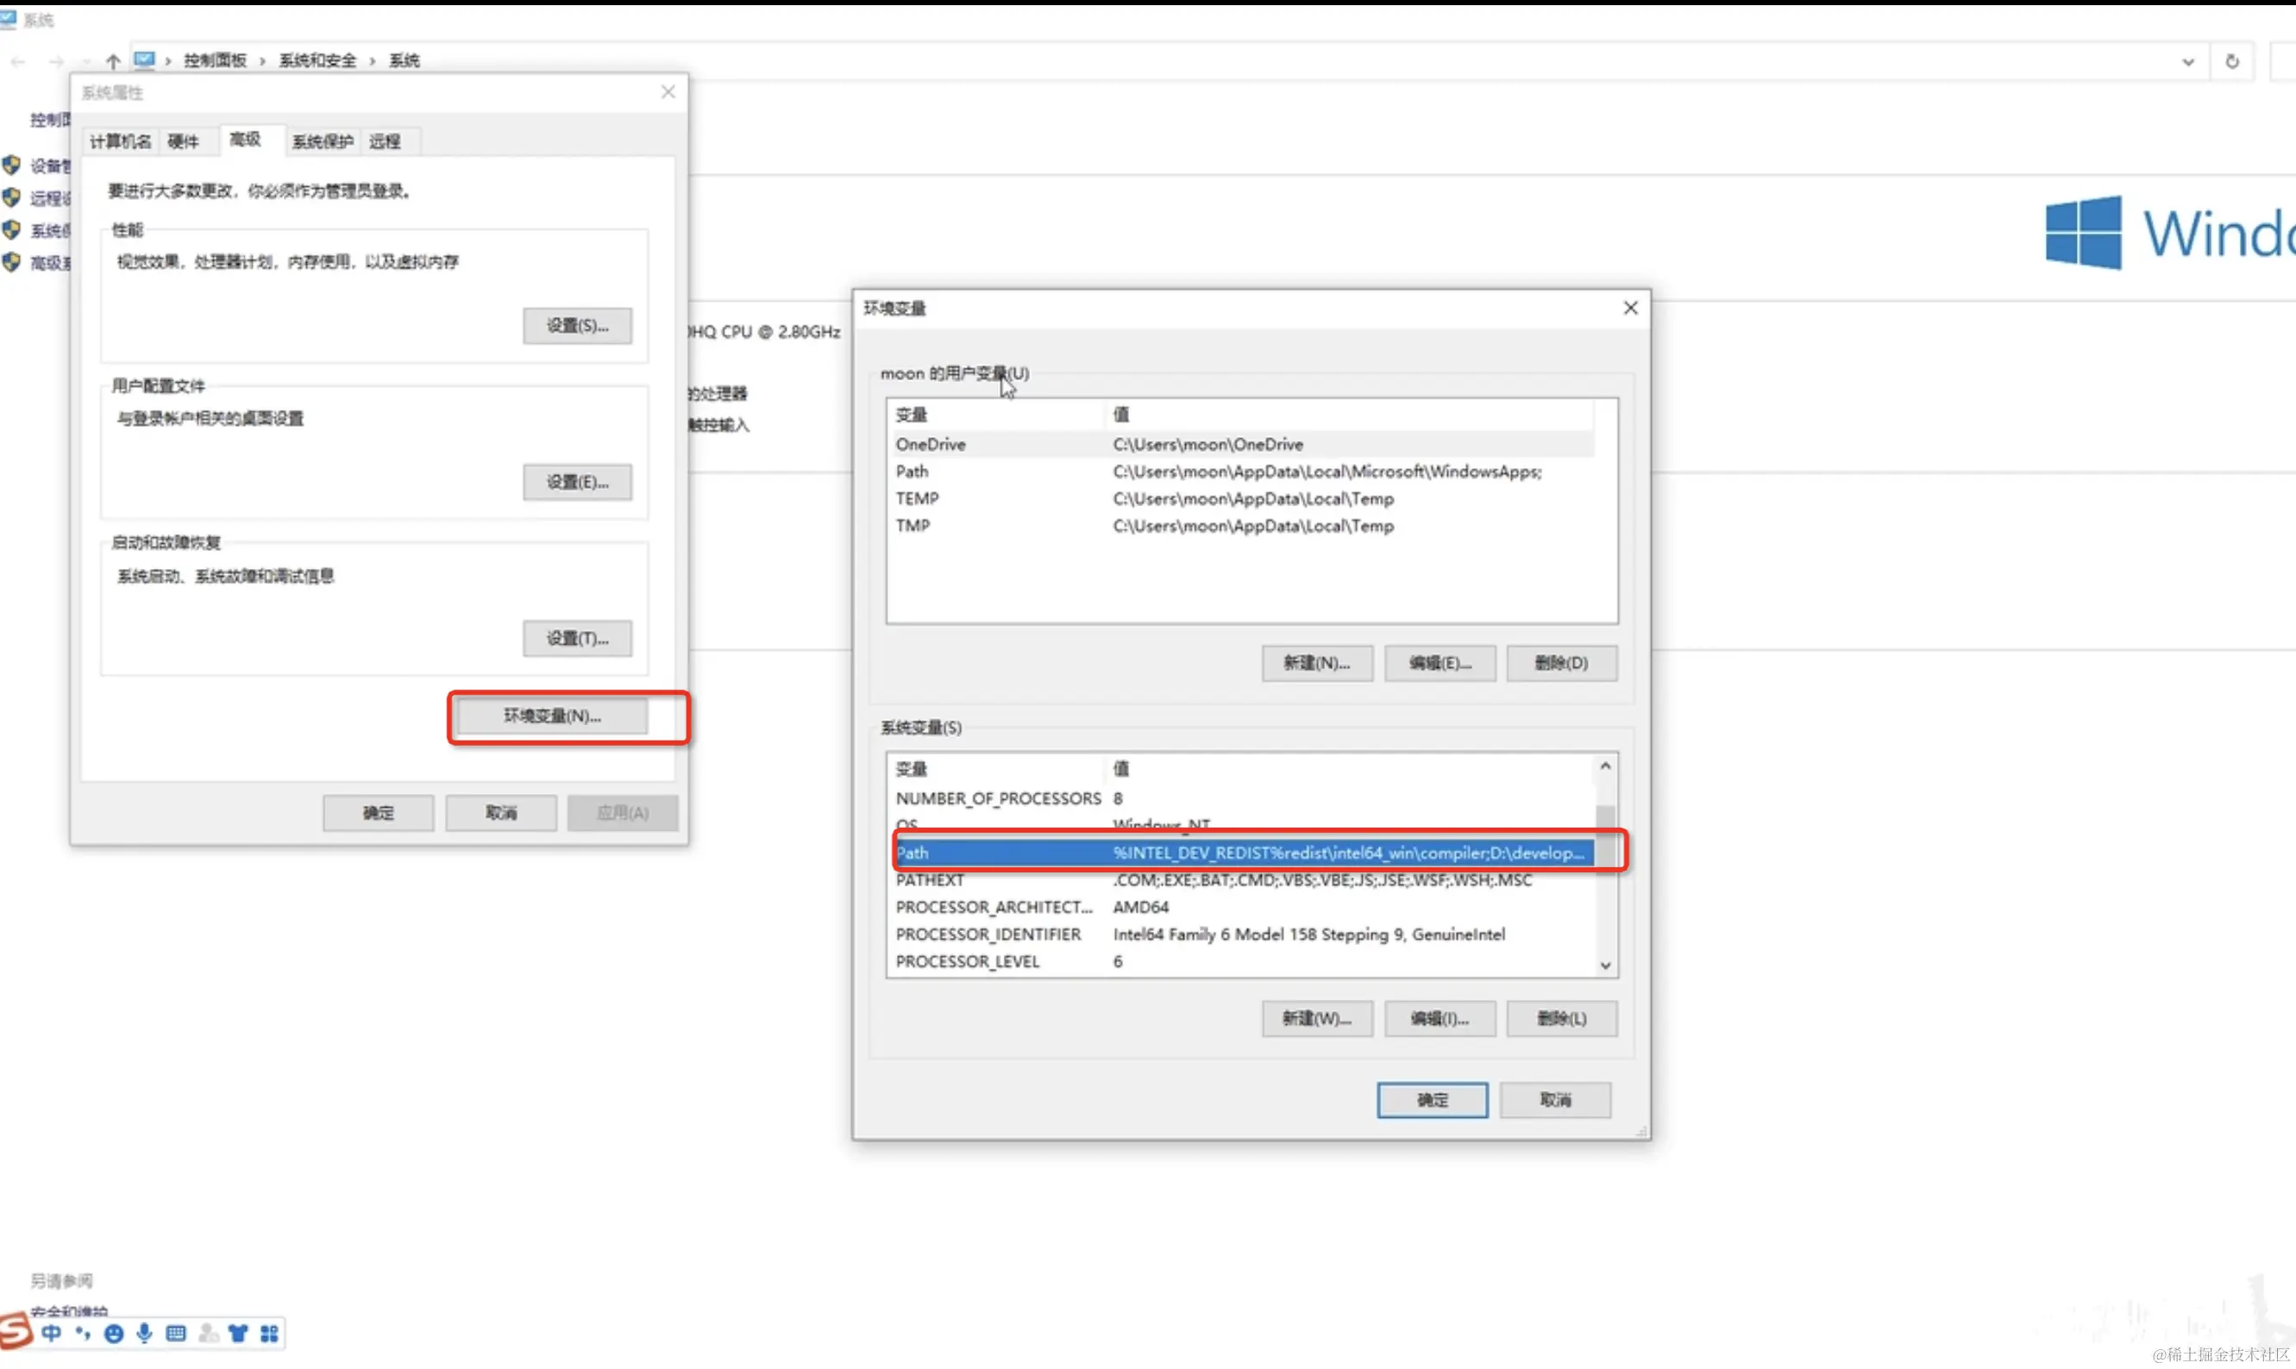Open the emoji panel on the IME bar
The image size is (2296, 1369).
coord(114,1334)
